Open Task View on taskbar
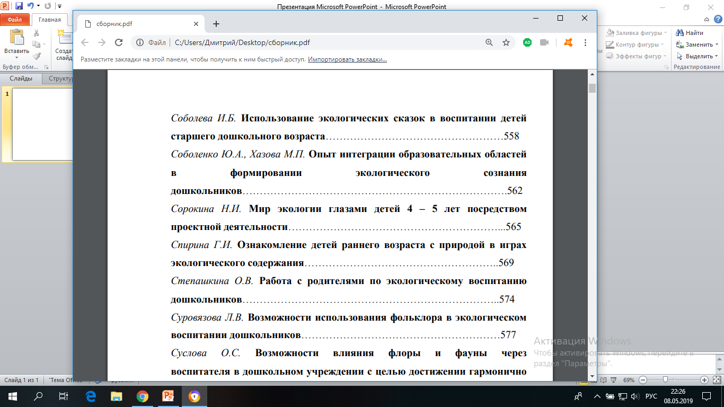This screenshot has height=407, width=724. pyautogui.click(x=64, y=396)
